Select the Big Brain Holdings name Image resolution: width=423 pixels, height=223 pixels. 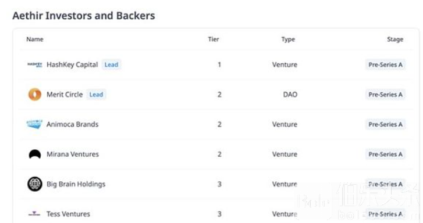pyautogui.click(x=76, y=184)
